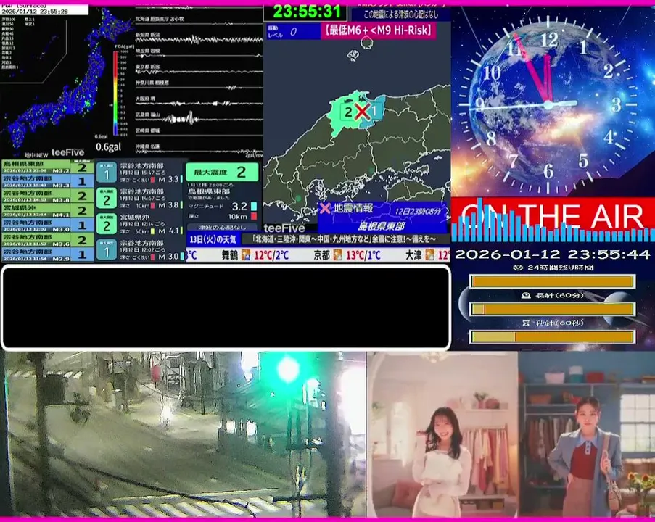655x522 pixels.
Task: Select intensity 1 badge for 15:47 宗谷地方南部 quake
Action: 107,173
